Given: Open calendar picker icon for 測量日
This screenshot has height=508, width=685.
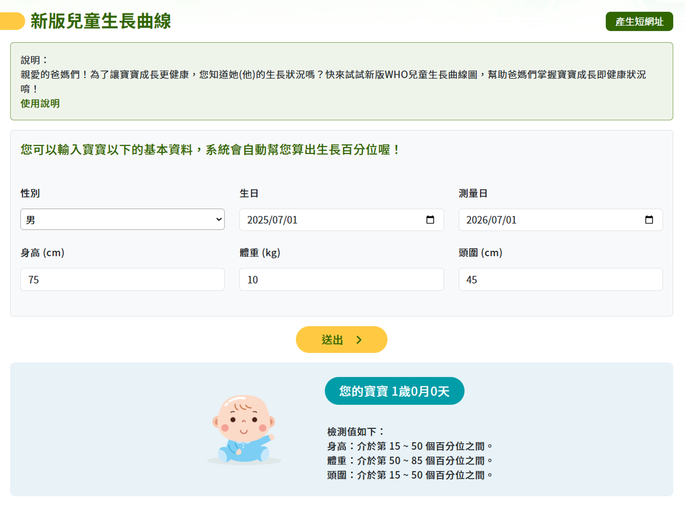Looking at the screenshot, I should tap(649, 220).
